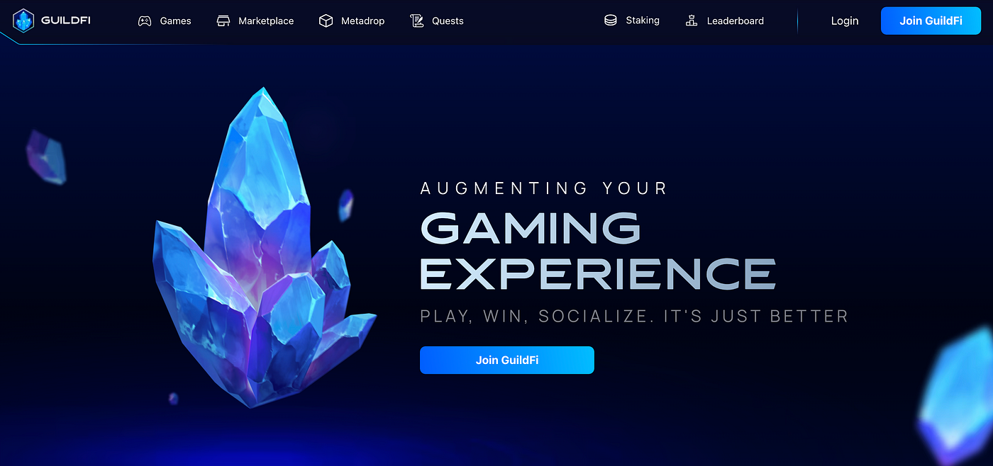Click Join GuildFi in the header

tap(931, 21)
